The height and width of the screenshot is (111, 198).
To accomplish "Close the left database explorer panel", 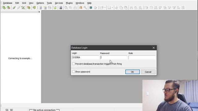I will click(x=39, y=12).
